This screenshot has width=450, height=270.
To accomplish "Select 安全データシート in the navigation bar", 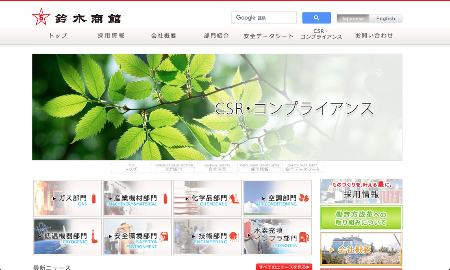I will pyautogui.click(x=269, y=36).
